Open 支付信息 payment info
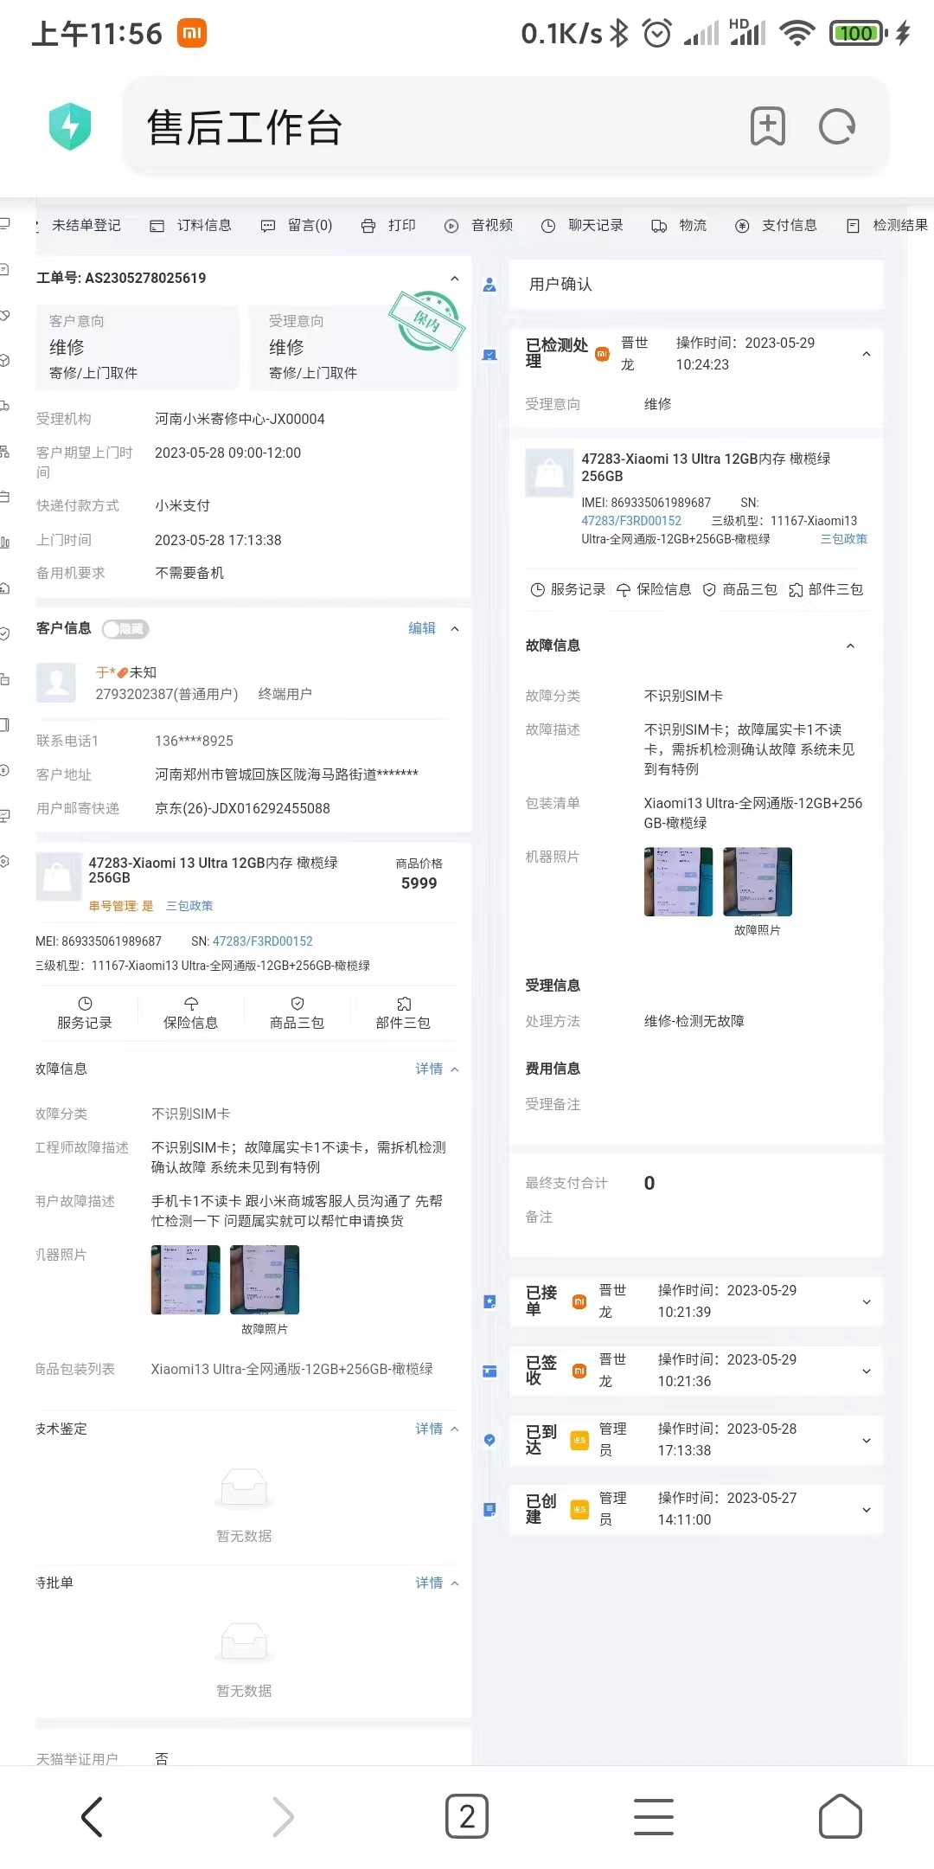Screen dimensions: 934x1869 [776, 225]
